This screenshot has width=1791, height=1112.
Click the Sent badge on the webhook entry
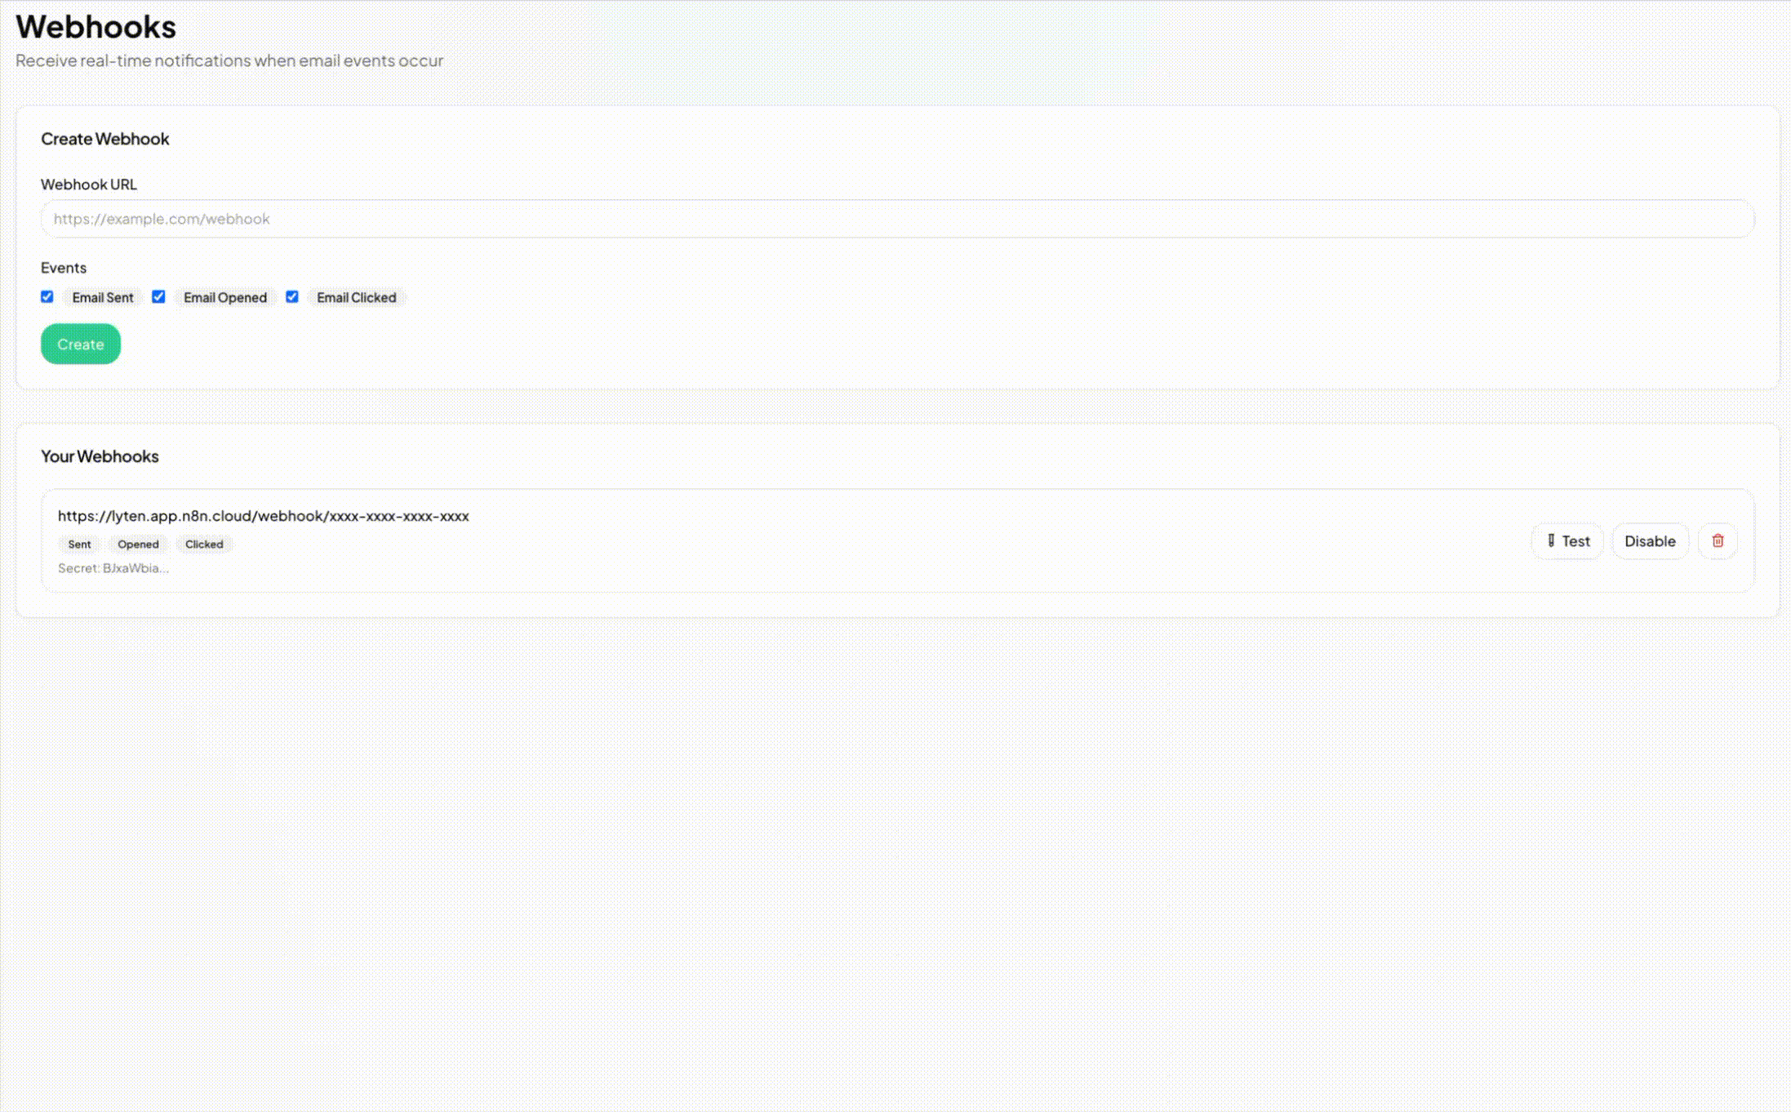78,544
